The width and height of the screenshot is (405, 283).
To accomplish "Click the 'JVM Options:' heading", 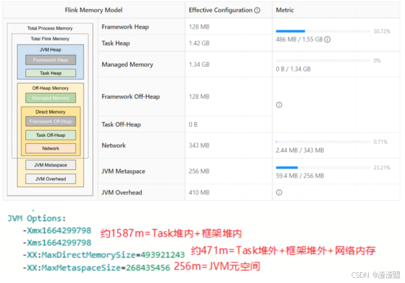I will (x=37, y=218).
